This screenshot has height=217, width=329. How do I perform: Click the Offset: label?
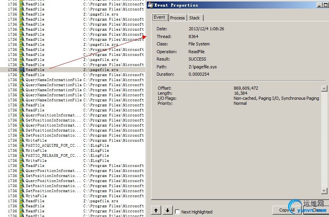click(x=164, y=88)
